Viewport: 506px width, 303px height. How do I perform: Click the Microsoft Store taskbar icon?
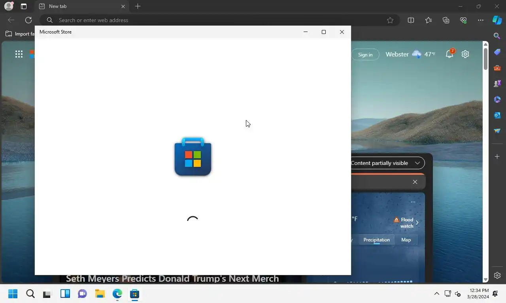coord(134,294)
